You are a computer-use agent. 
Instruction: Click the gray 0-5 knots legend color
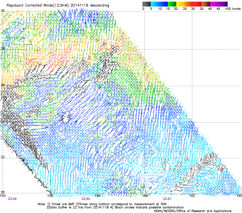(x=147, y=4)
